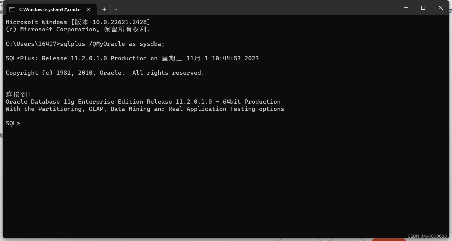Click the Oracle Database 11g version line

pos(143,102)
